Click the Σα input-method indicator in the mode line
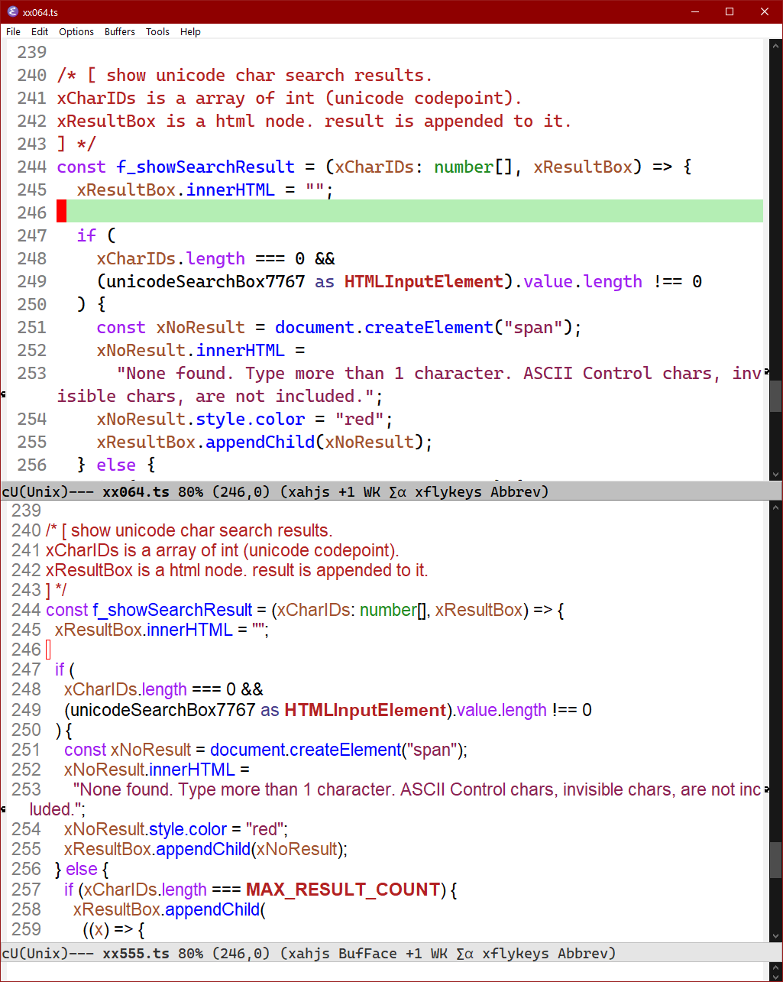Viewport: 783px width, 982px height. pyautogui.click(x=397, y=491)
